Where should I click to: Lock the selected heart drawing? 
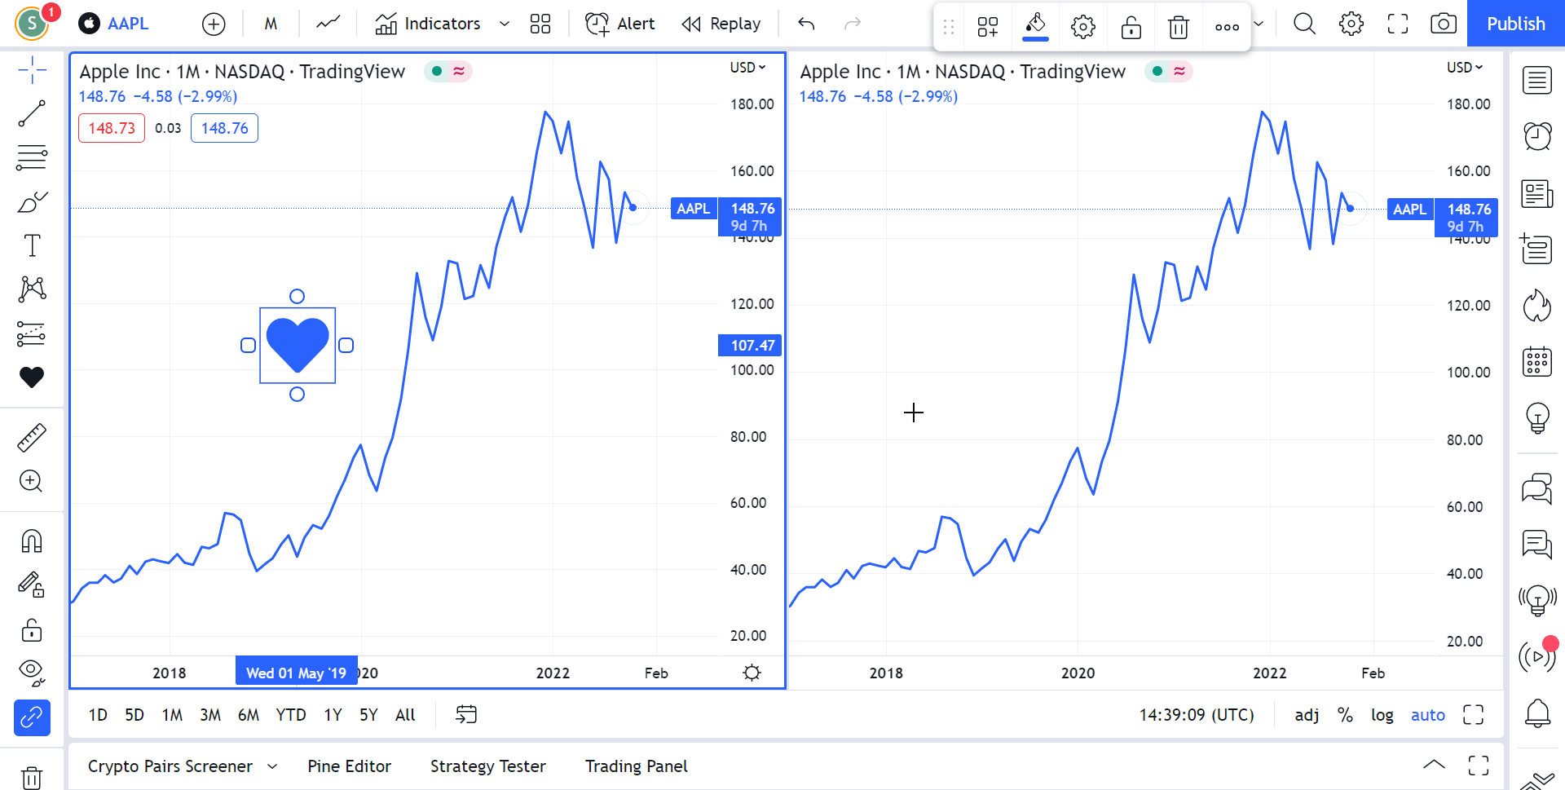(x=1131, y=27)
